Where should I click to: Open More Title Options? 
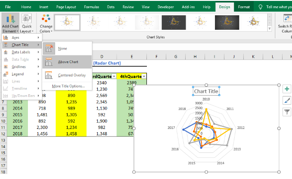(68, 86)
